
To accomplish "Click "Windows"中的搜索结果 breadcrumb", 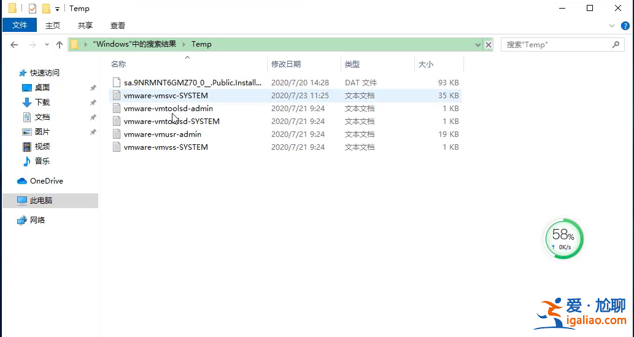I will [134, 44].
